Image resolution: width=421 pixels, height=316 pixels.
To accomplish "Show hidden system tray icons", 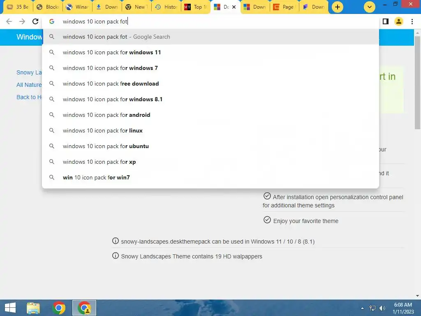I will [x=362, y=308].
